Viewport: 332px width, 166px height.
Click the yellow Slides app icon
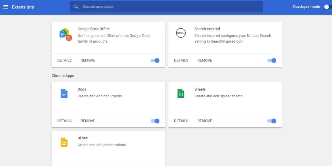[64, 142]
